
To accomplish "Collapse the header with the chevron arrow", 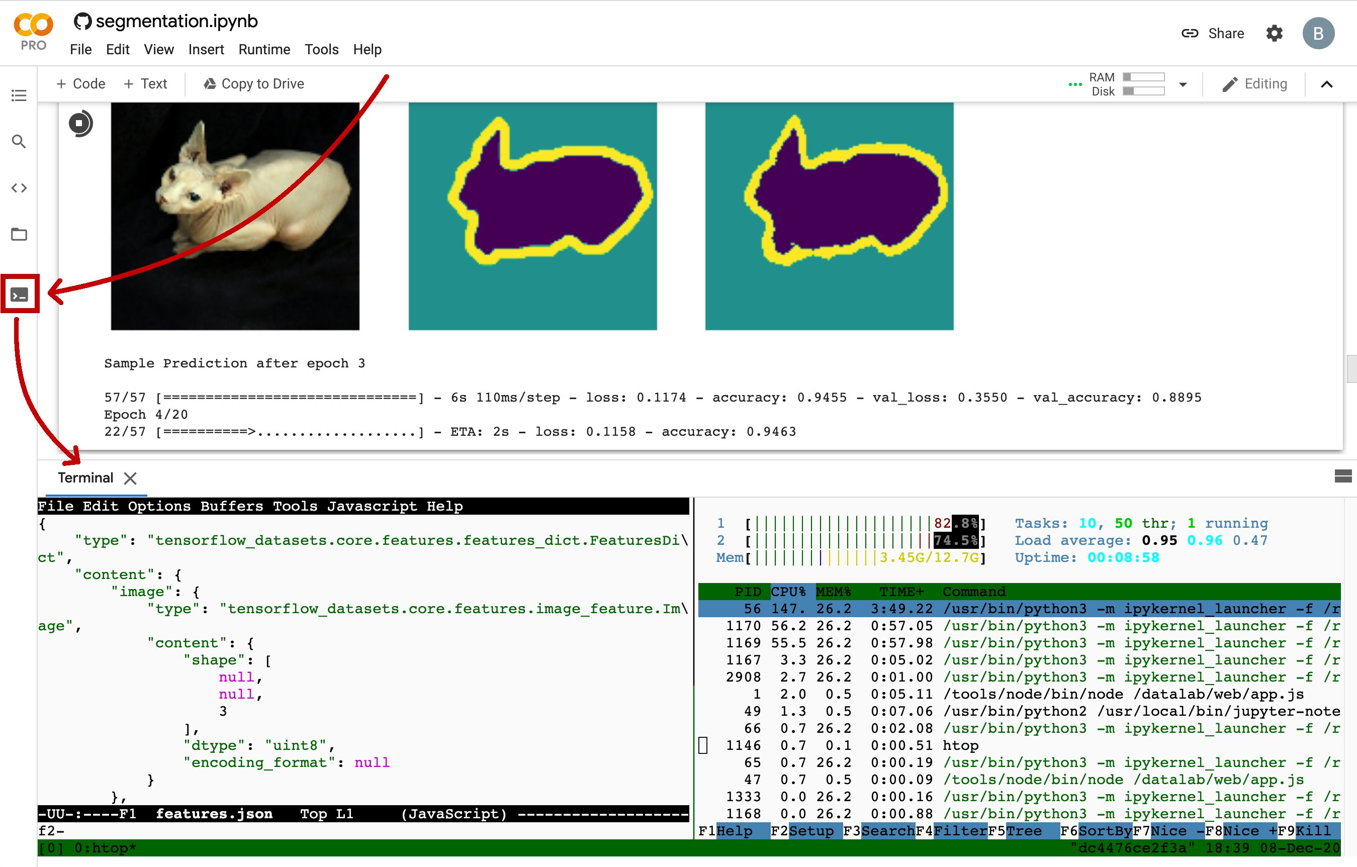I will tap(1326, 84).
